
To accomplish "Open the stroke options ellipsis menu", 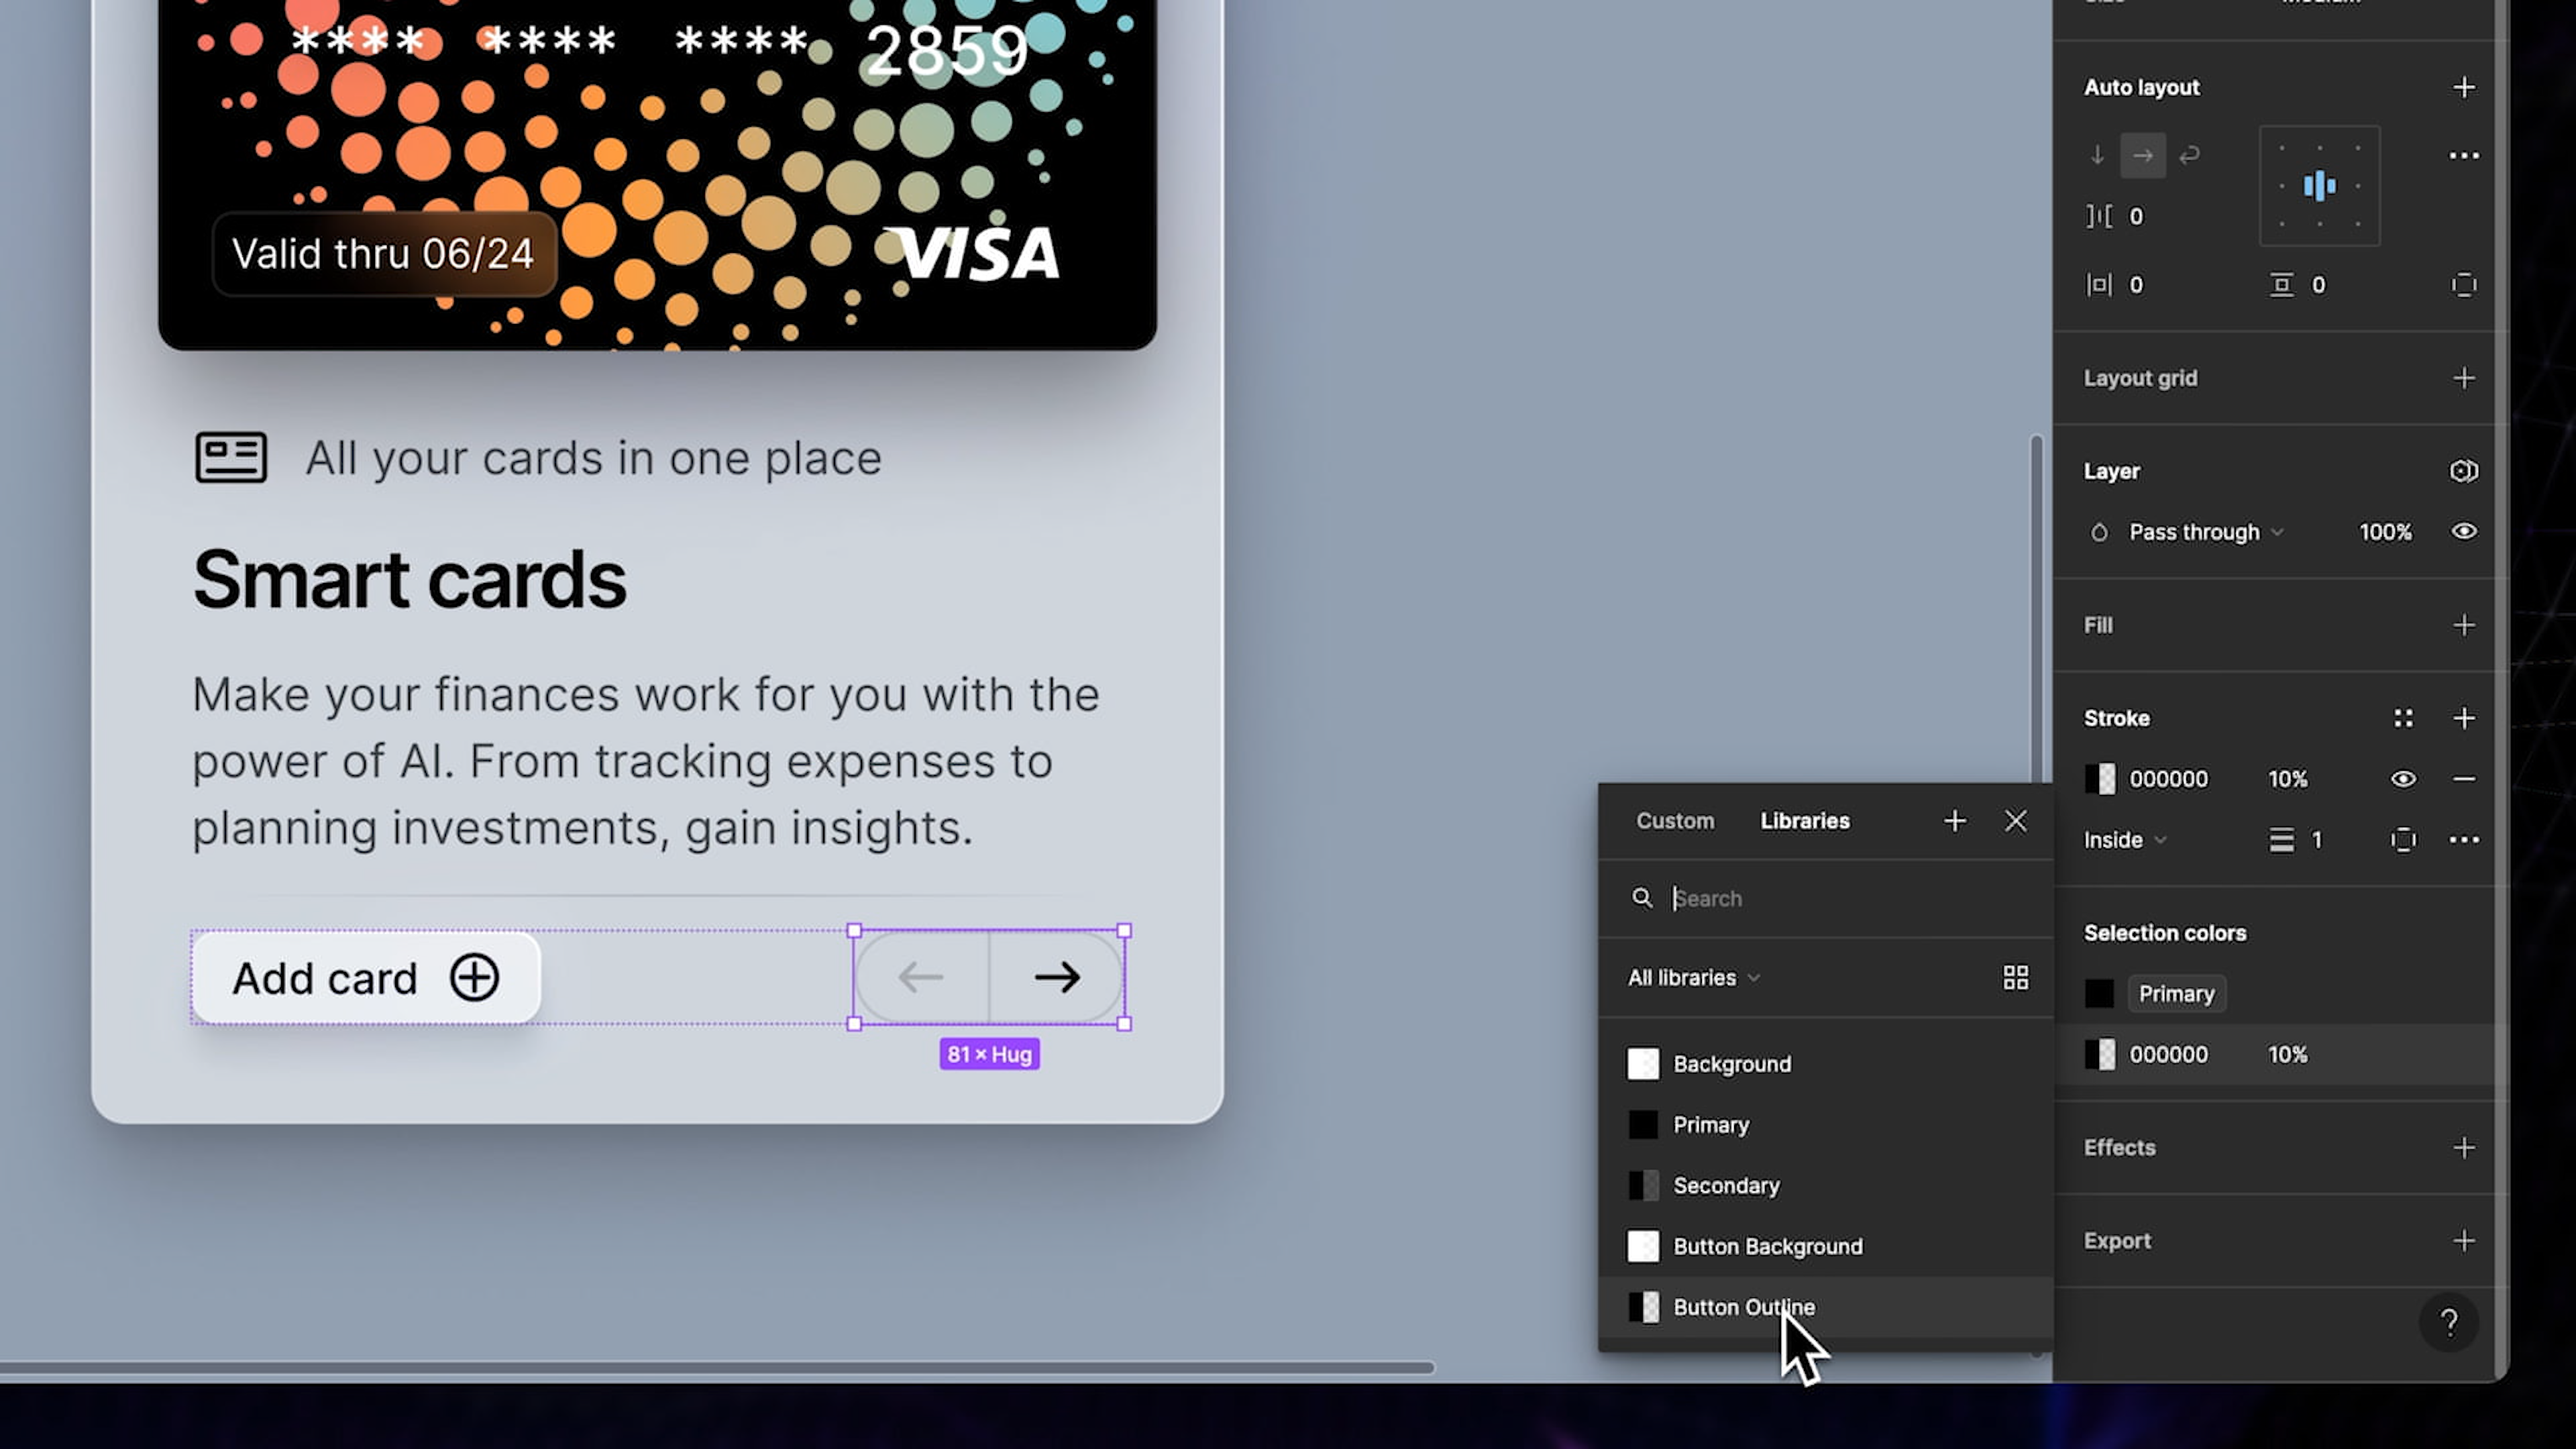I will coord(2464,839).
